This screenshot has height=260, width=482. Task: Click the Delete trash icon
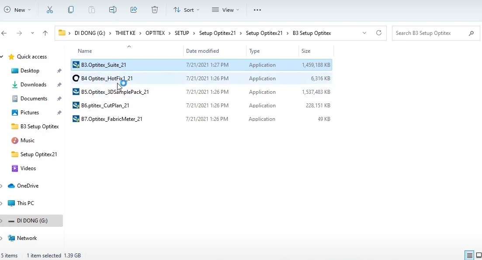[x=155, y=10]
